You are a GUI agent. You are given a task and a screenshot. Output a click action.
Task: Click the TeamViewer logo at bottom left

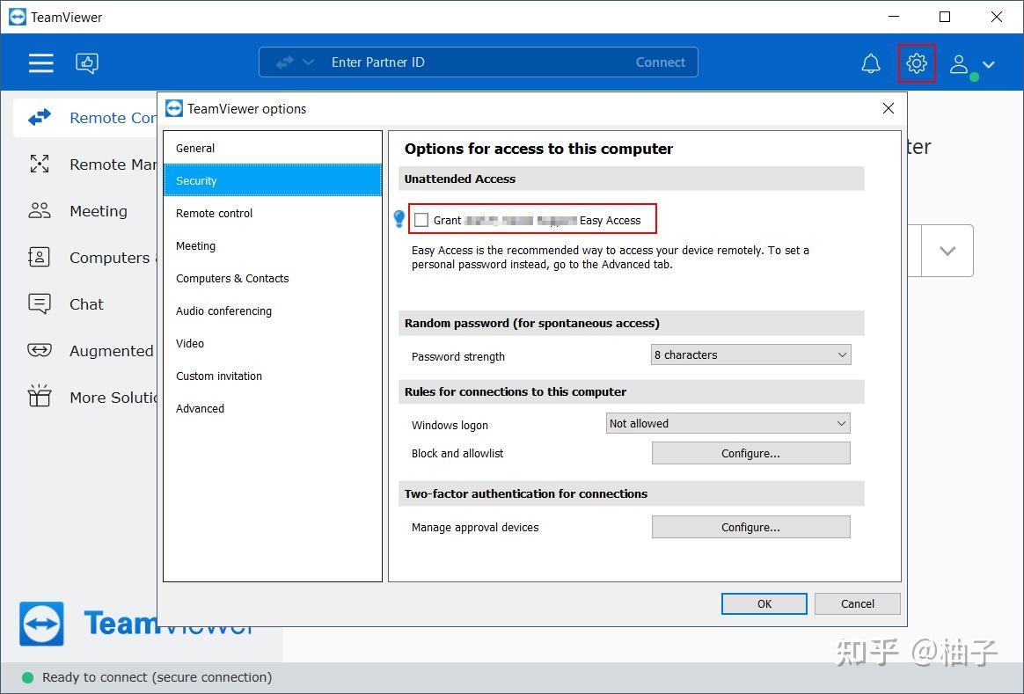[42, 624]
